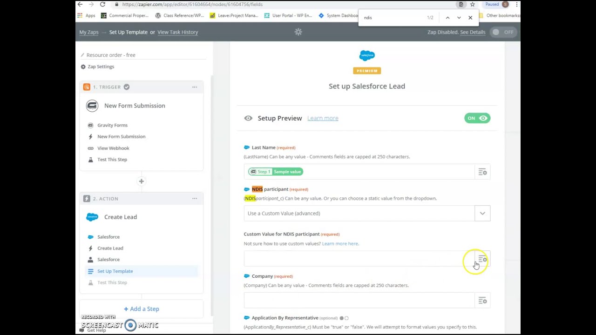The height and width of the screenshot is (335, 596).
Task: Toggle Setup Preview ON switch
Action: 477,118
